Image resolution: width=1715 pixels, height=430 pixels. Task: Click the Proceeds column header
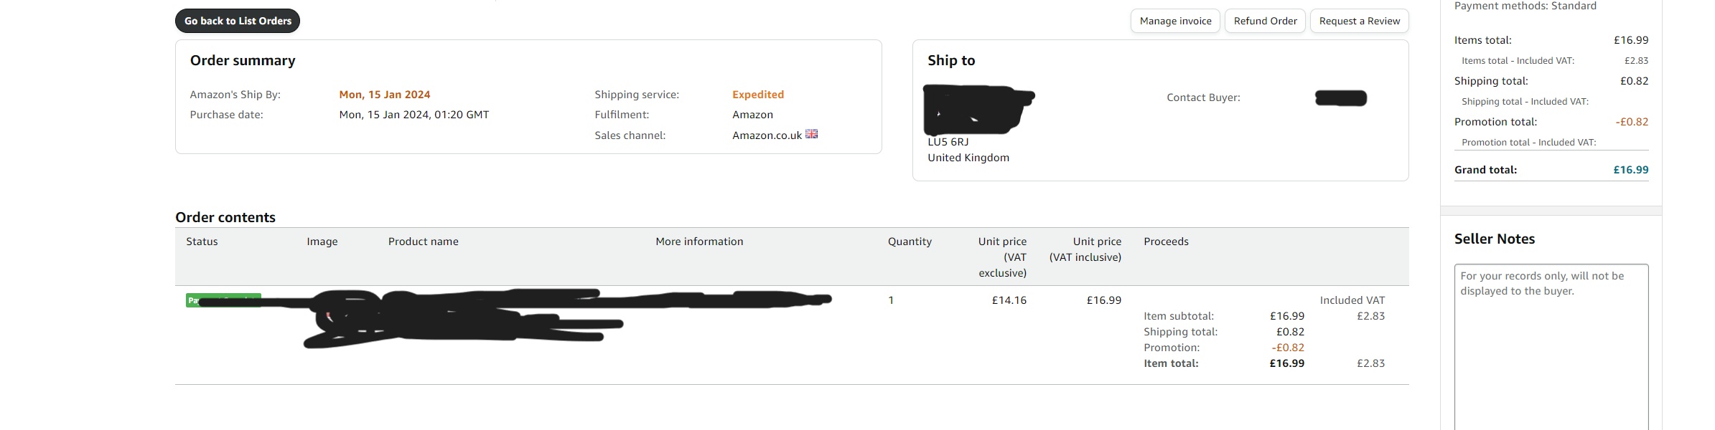(1166, 242)
